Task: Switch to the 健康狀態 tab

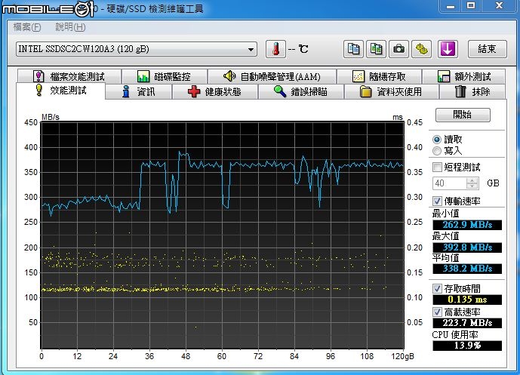Action: 214,91
